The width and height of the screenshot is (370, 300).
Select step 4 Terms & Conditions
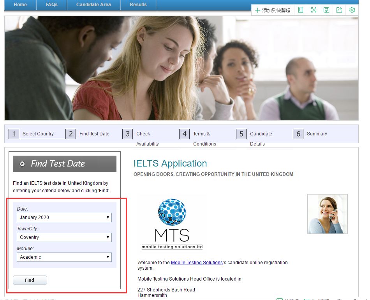click(x=198, y=138)
